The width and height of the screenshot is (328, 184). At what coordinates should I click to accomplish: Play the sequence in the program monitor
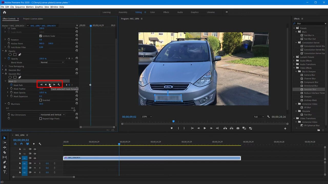[x=204, y=128]
